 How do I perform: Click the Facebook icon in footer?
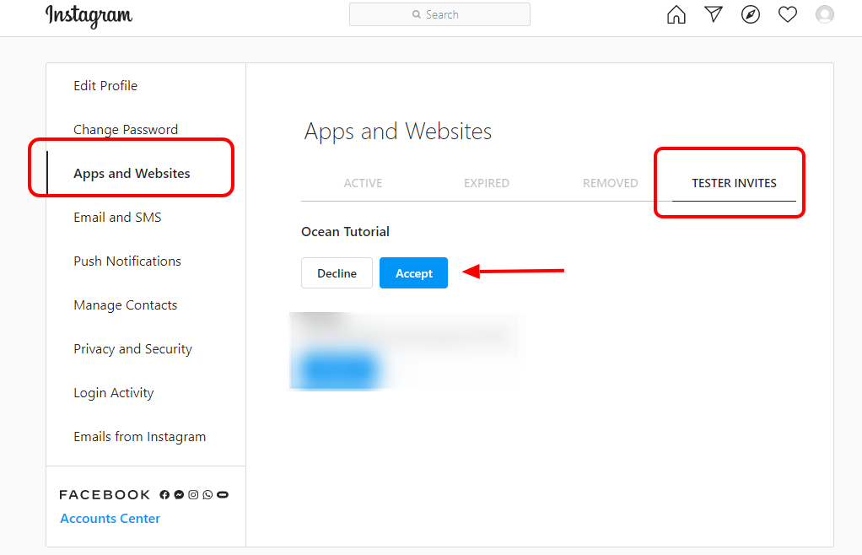coord(164,494)
